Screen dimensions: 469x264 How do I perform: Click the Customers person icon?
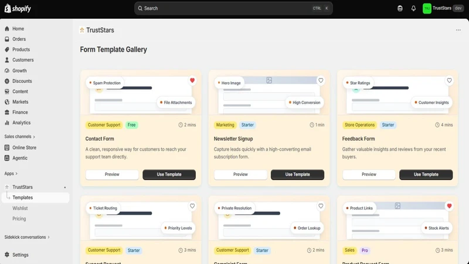[x=7, y=60]
